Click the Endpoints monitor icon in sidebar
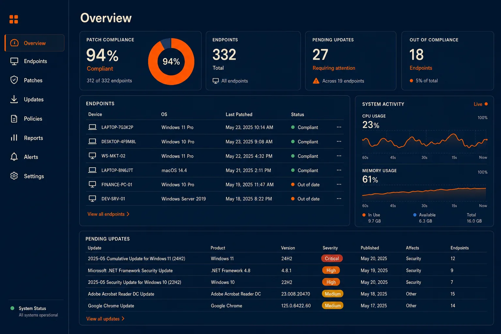The height and width of the screenshot is (334, 501). 14,61
